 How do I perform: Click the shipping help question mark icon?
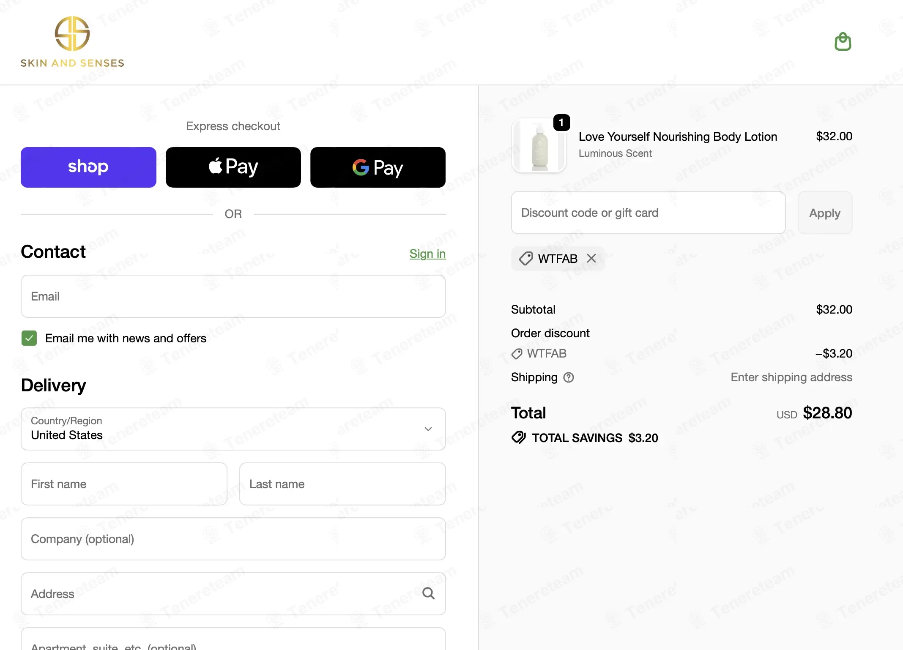569,377
